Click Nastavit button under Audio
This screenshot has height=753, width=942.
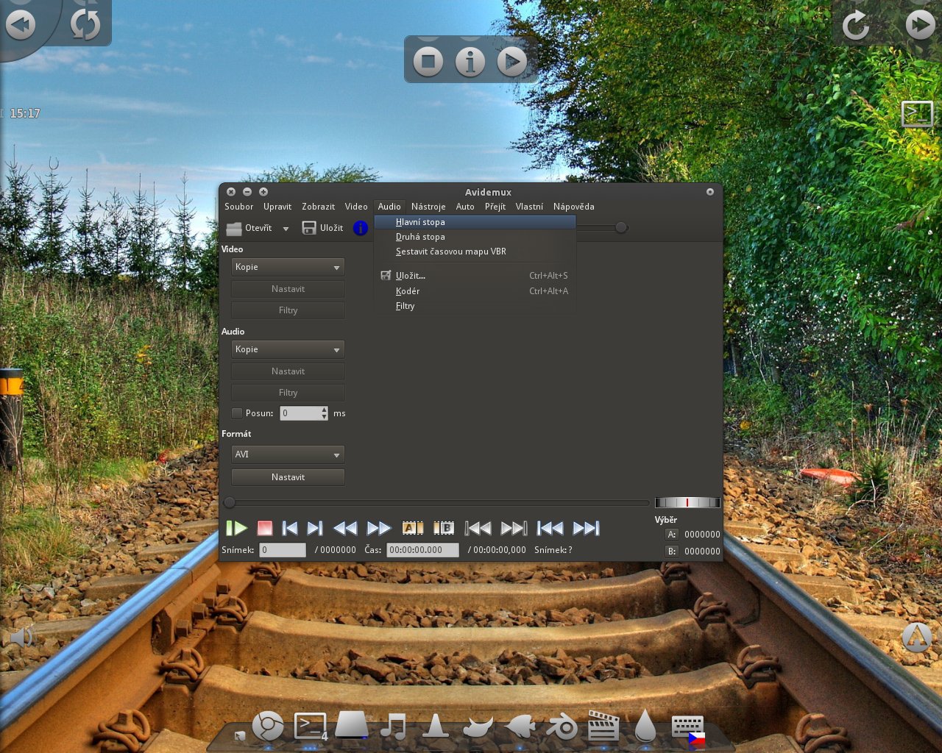pos(288,371)
